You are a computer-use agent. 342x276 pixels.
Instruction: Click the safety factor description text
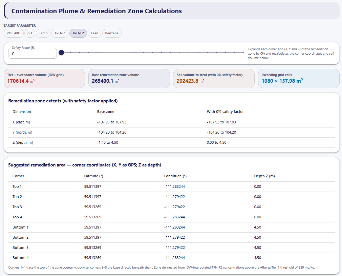(x=291, y=54)
